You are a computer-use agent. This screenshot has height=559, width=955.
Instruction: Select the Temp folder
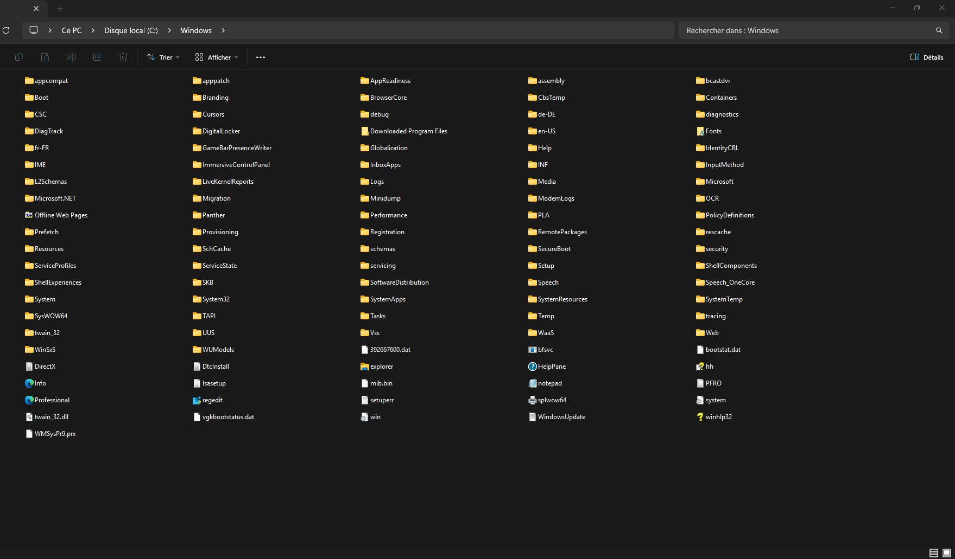coord(541,316)
